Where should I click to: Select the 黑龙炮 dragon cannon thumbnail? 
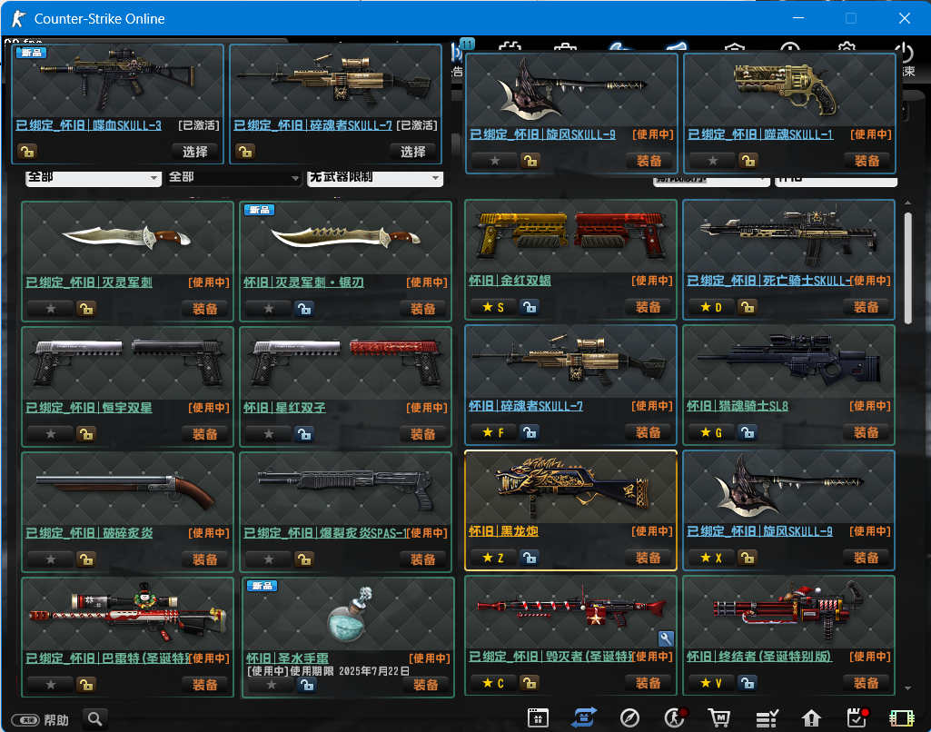pos(570,487)
